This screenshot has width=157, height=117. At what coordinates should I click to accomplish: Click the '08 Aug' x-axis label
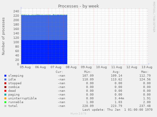click(71, 67)
